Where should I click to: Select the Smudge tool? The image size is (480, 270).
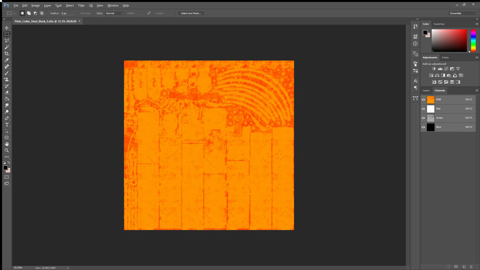[7, 105]
